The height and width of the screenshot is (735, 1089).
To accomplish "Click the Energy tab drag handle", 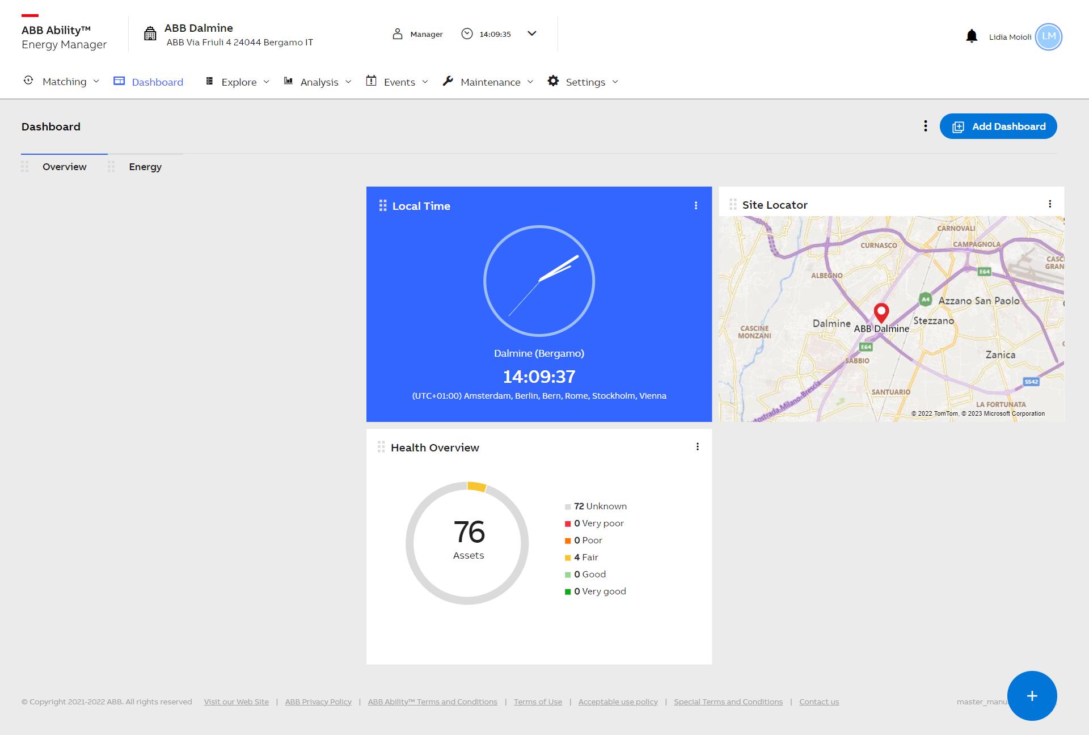I will coord(111,167).
